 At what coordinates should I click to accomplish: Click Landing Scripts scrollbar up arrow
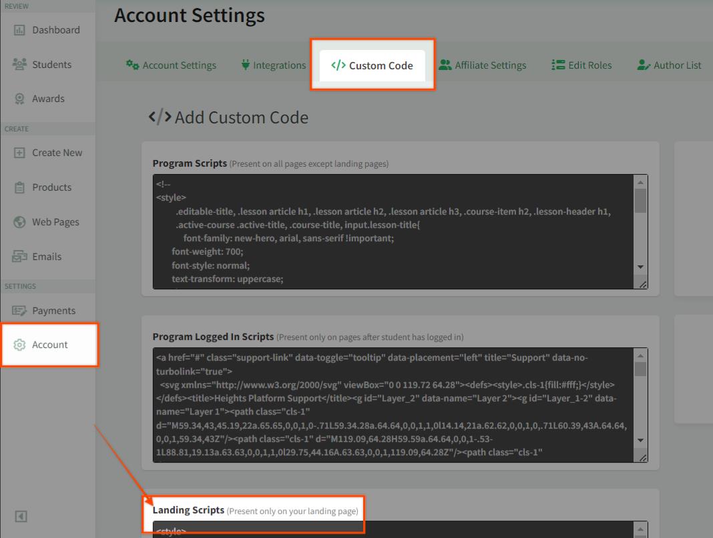(x=640, y=529)
